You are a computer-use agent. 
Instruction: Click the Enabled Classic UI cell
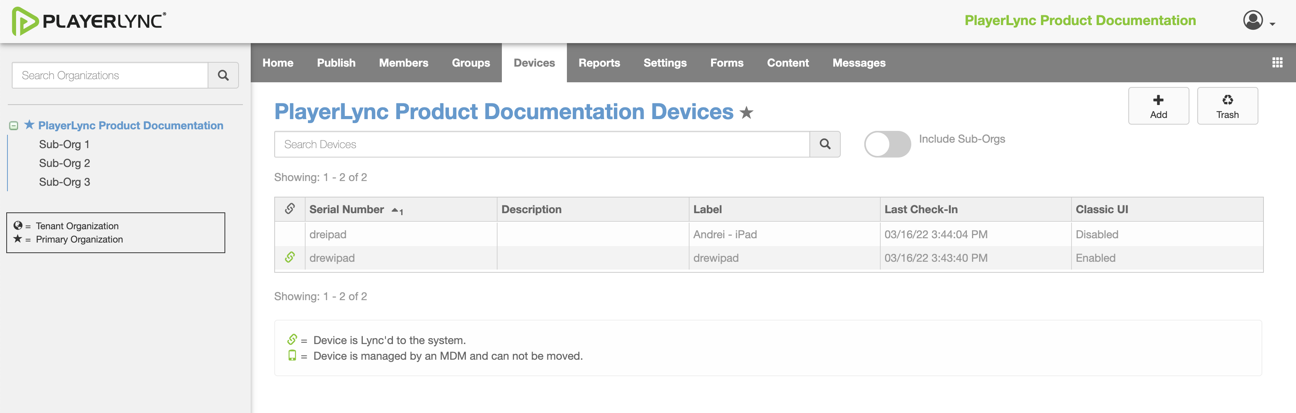tap(1167, 258)
